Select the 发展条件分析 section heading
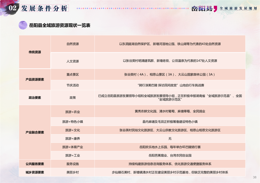The width and height of the screenshot is (260, 183). click(x=44, y=8)
